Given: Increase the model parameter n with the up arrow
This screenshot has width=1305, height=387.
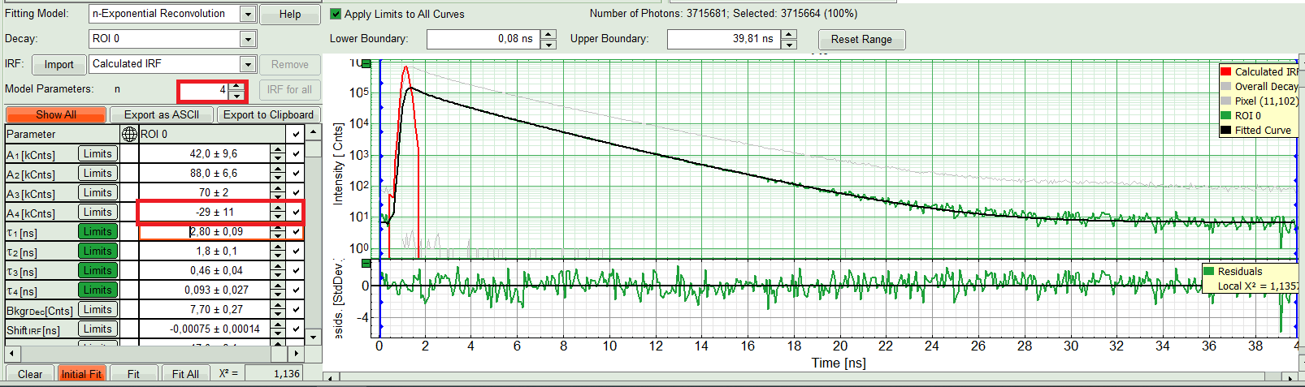Looking at the screenshot, I should point(236,85).
